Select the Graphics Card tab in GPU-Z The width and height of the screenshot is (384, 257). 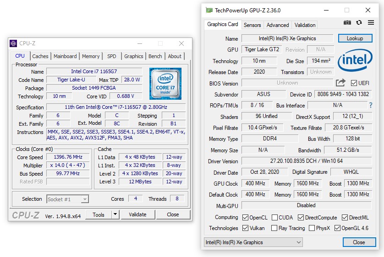(222, 24)
